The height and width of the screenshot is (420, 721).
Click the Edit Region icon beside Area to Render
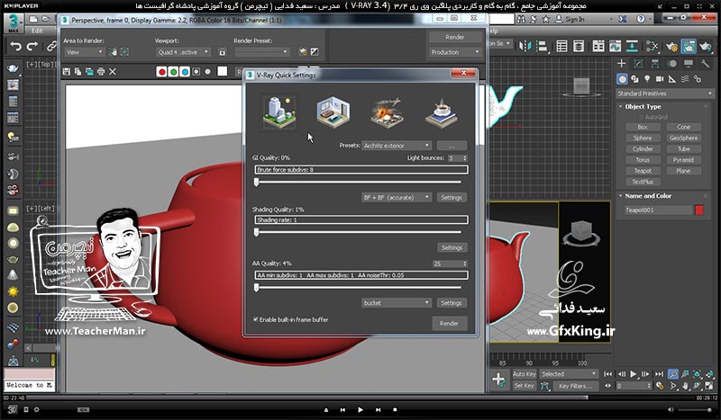coord(113,52)
